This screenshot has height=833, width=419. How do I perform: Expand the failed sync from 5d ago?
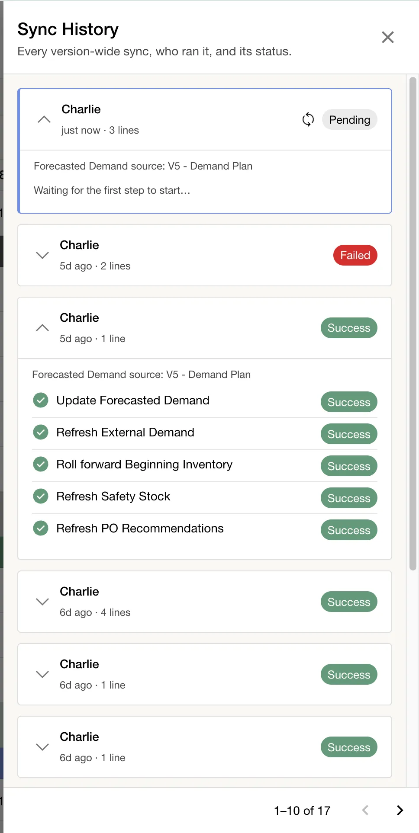42,255
